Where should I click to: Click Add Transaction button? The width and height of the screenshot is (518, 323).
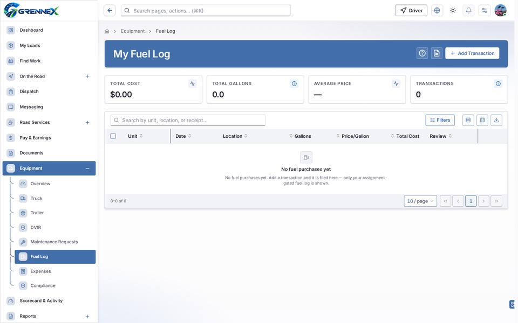coord(472,53)
